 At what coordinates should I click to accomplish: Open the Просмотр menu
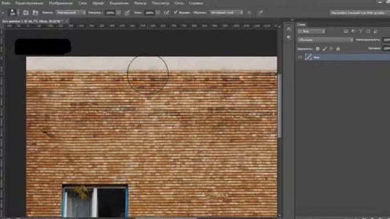(160, 3)
